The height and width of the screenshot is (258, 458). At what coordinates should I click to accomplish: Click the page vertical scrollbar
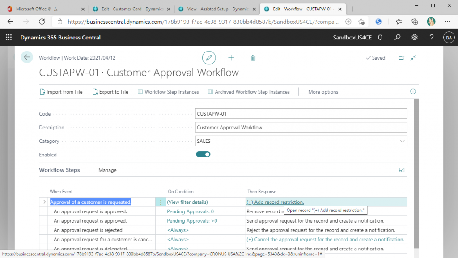(416, 174)
